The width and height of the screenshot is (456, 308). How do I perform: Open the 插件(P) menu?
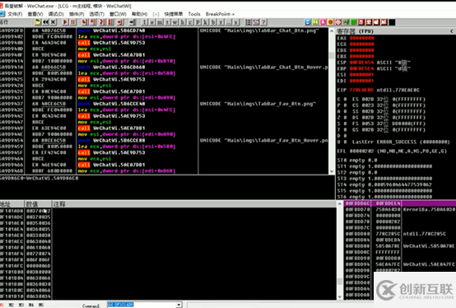77,14
